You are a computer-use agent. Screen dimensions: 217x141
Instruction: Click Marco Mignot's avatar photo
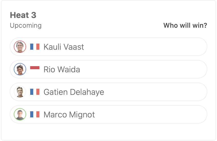tap(20, 114)
